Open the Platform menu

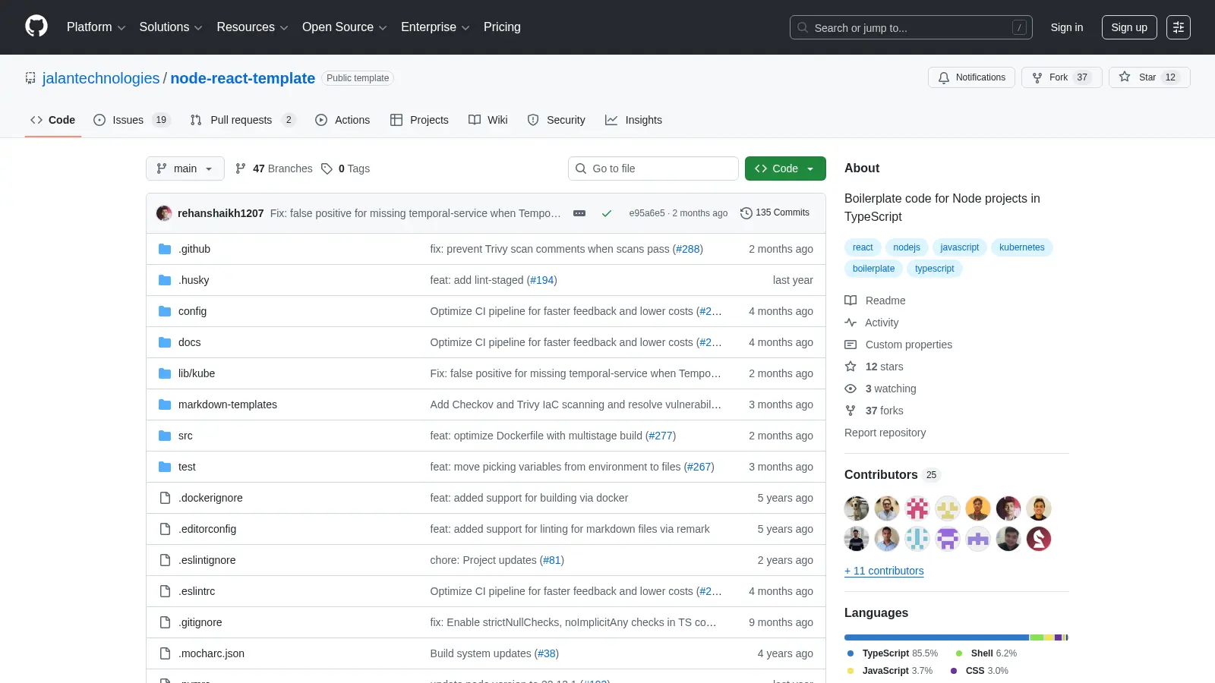pyautogui.click(x=96, y=27)
